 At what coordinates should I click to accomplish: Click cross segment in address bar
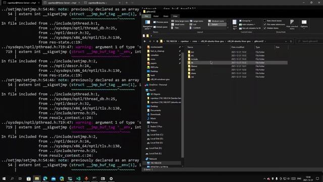194,41
